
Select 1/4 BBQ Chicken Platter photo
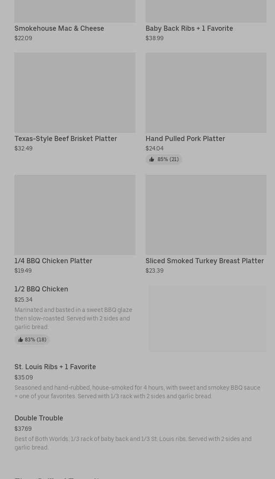coord(75,215)
